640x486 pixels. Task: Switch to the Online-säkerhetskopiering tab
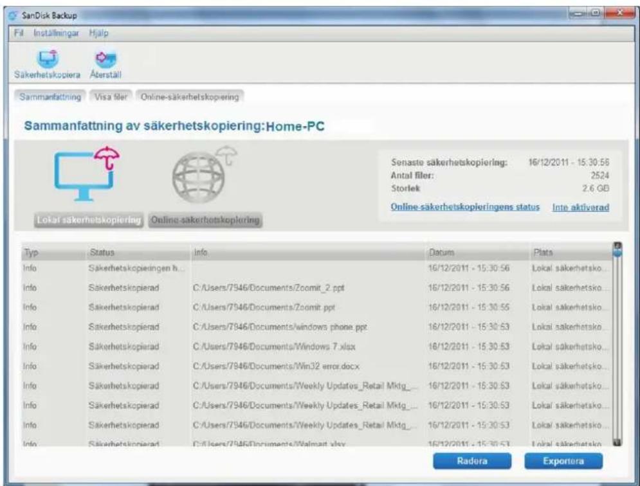190,96
